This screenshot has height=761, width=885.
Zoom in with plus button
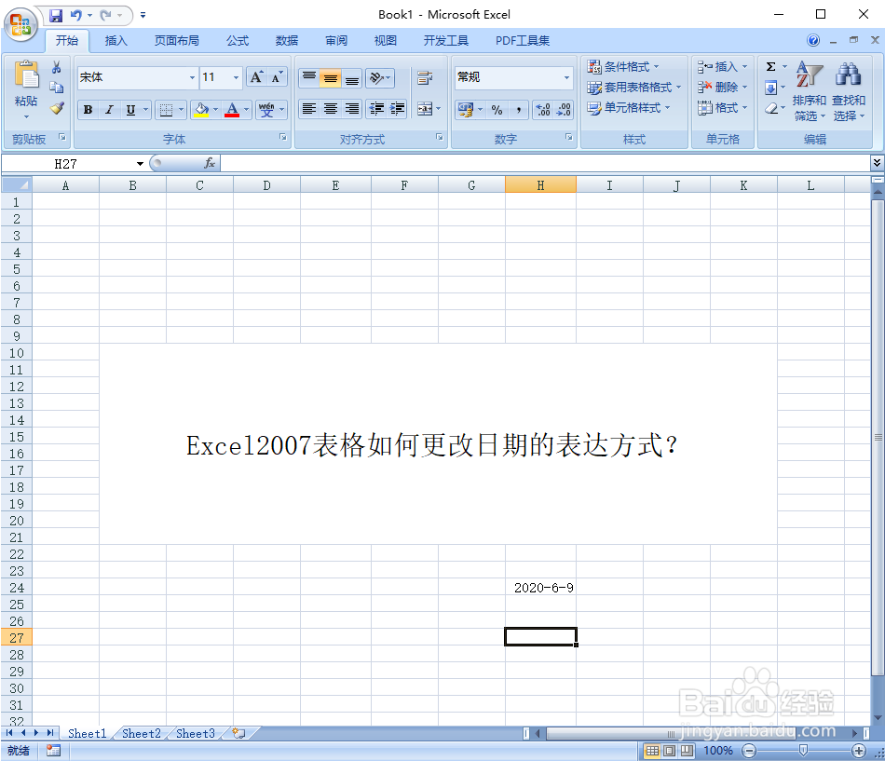tap(859, 750)
